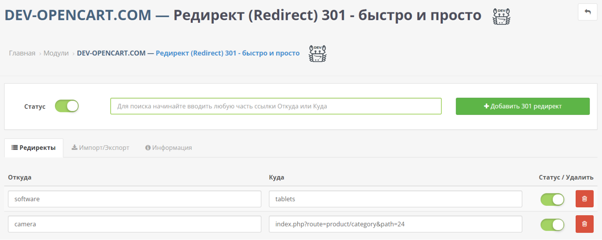
Task: Click the Статус label beside the main switch
Action: (x=35, y=107)
